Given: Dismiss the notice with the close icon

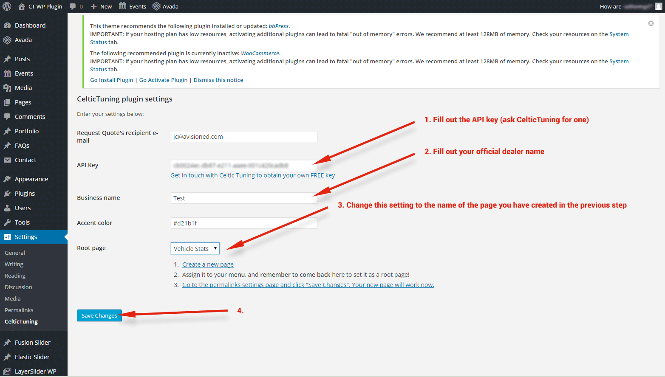Looking at the screenshot, I should coord(651,23).
